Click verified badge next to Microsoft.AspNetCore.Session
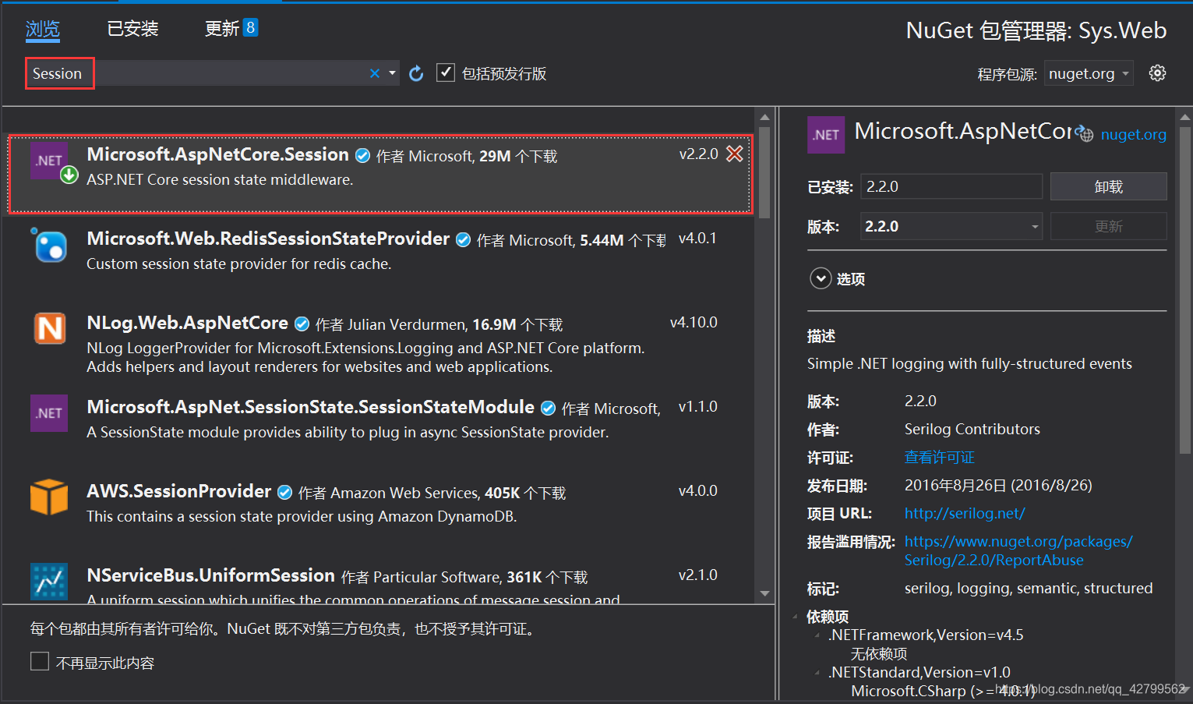 tap(362, 156)
